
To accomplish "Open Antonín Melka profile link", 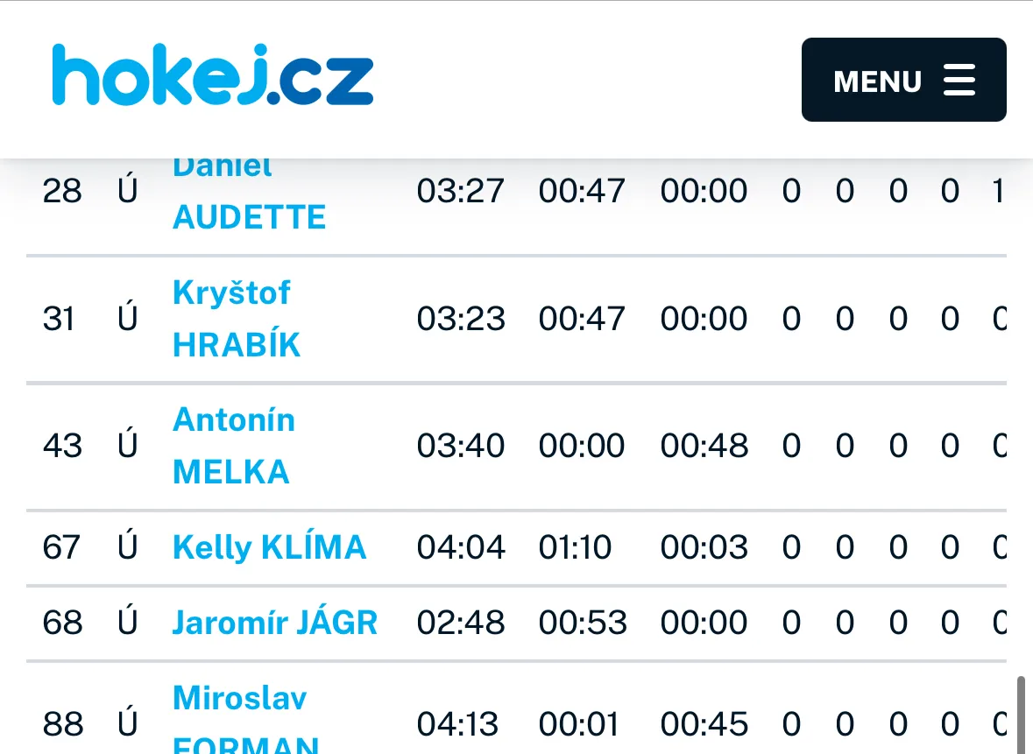I will coord(233,446).
